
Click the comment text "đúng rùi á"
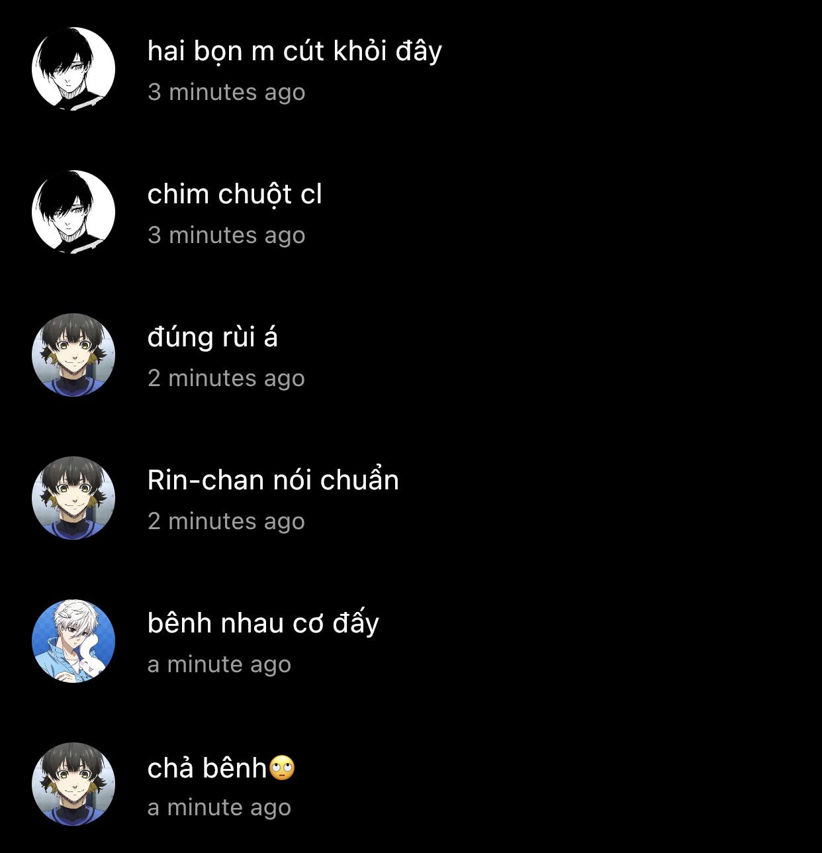click(x=212, y=337)
